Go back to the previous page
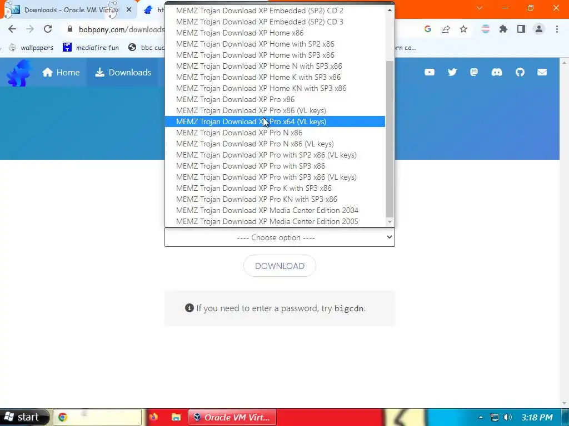 12,29
